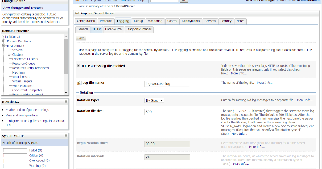
Task: Switch to the Monitoring tab
Action: [155, 21]
